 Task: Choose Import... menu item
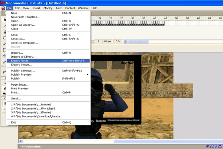tap(48, 53)
